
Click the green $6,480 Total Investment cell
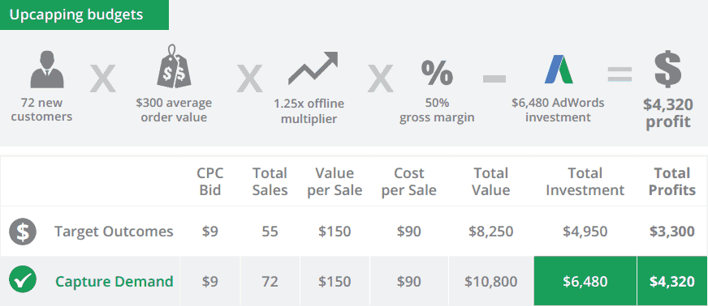585,281
